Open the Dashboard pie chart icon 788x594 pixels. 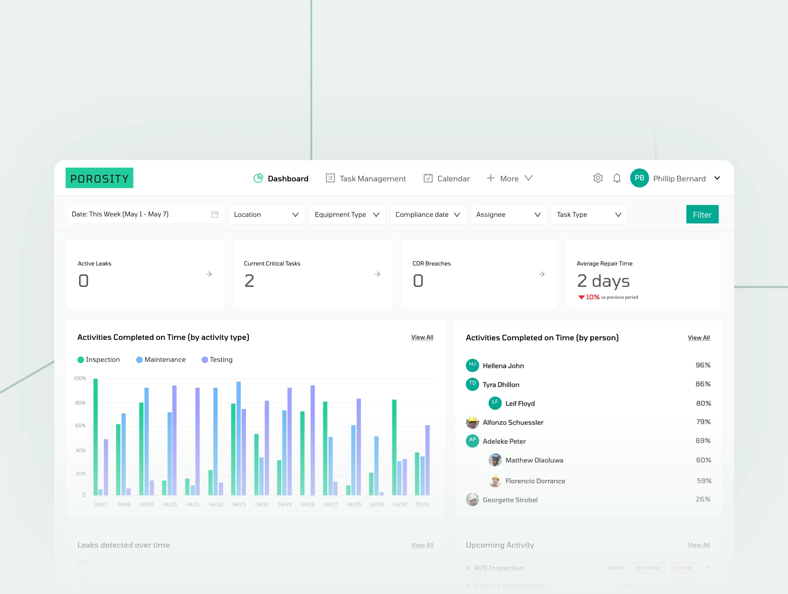coord(259,178)
